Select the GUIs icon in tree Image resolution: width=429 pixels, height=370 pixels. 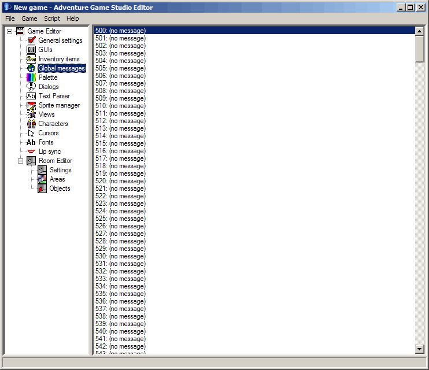coord(31,50)
